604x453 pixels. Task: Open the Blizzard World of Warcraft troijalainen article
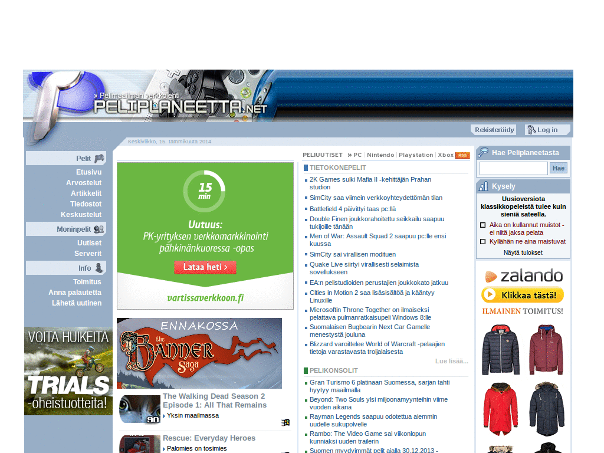377,347
